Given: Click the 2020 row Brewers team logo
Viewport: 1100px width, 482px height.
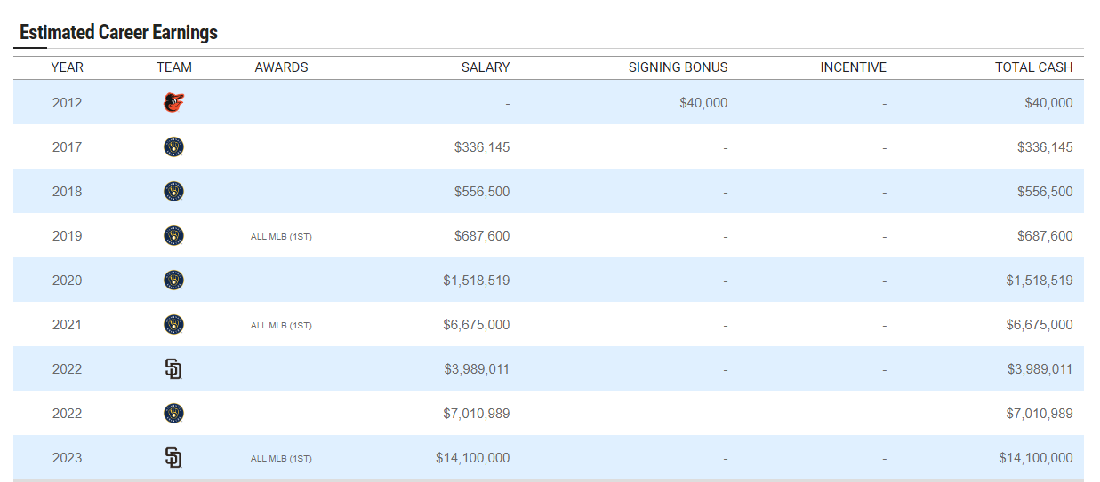Looking at the screenshot, I should coord(173,281).
